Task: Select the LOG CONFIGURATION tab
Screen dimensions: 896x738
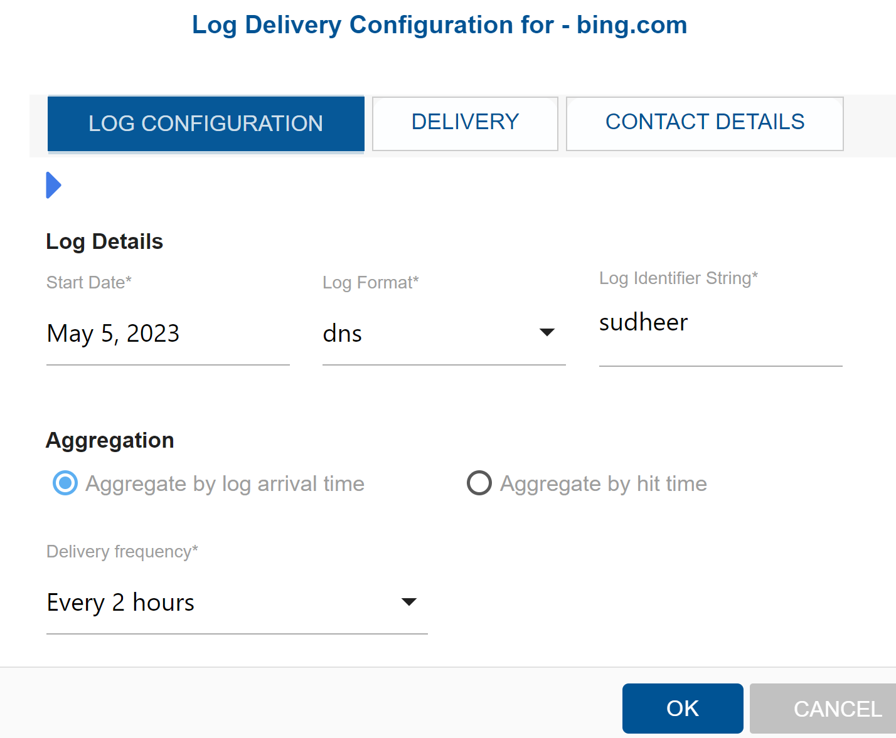Action: coord(206,124)
